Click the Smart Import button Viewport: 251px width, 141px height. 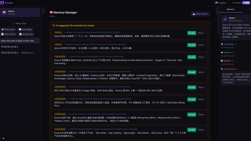(200, 14)
